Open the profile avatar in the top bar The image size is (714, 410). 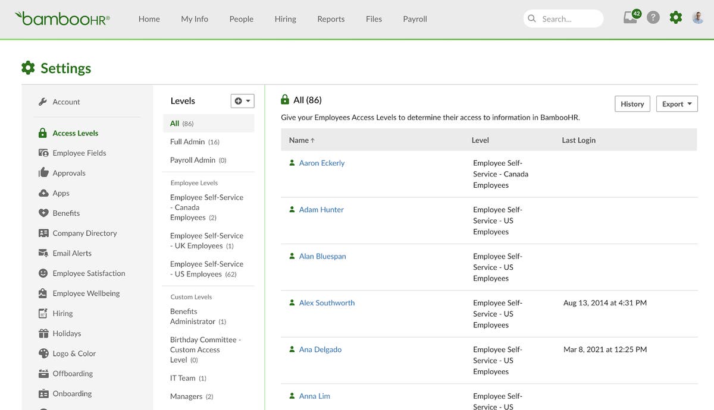[697, 17]
